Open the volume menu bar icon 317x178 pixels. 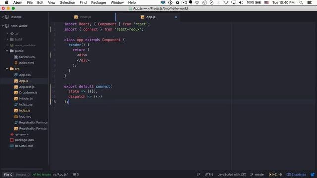pyautogui.click(x=241, y=2)
